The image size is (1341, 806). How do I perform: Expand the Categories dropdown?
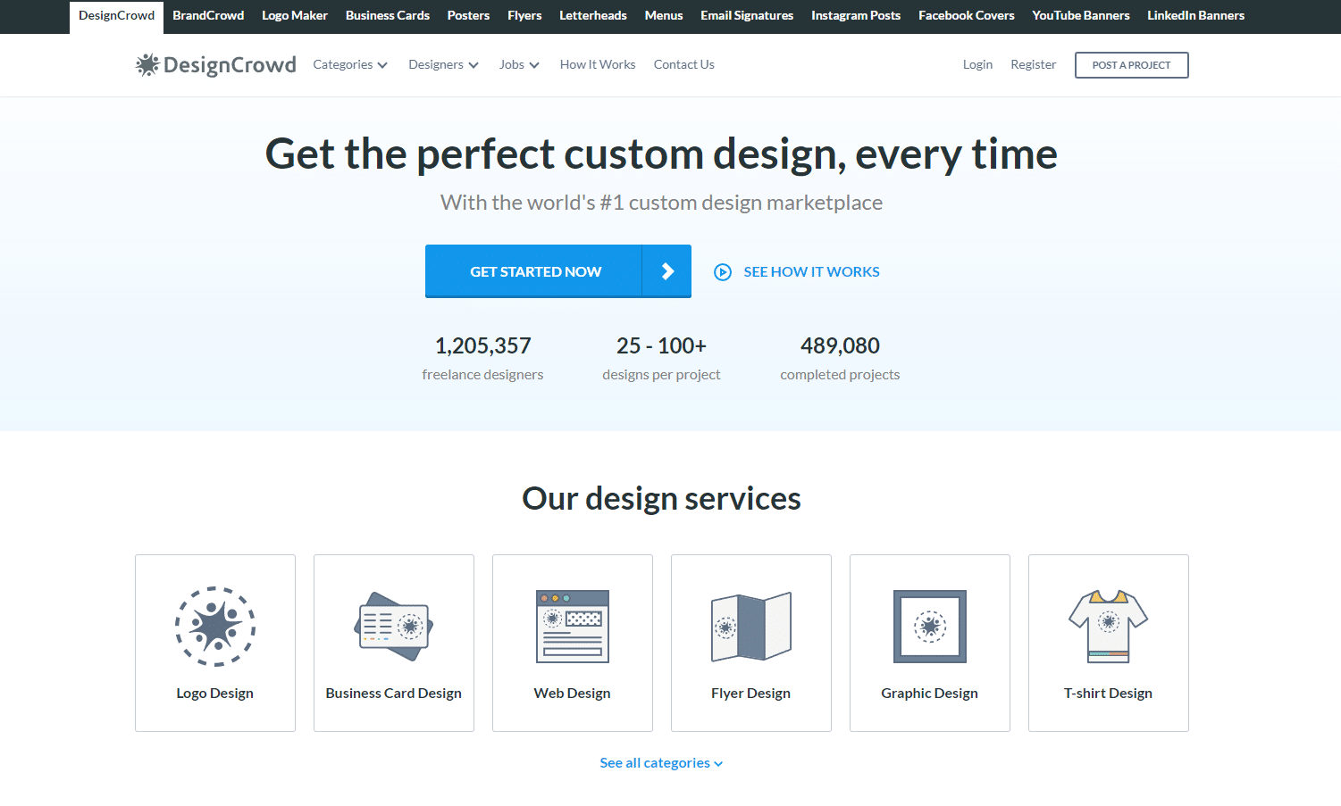point(349,64)
